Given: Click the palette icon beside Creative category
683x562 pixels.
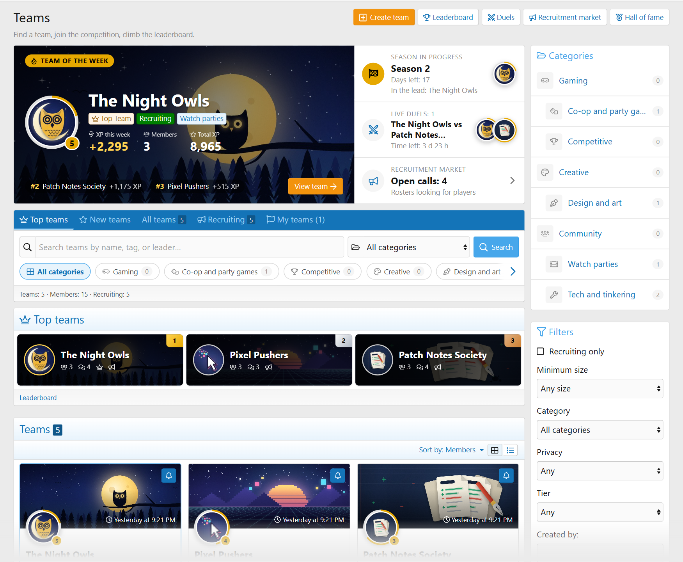Looking at the screenshot, I should click(545, 173).
